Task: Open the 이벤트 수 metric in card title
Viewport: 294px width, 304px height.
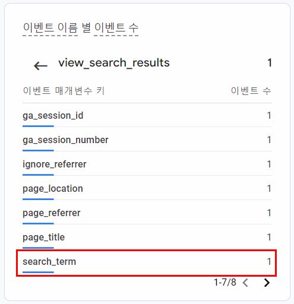Action: click(x=116, y=28)
